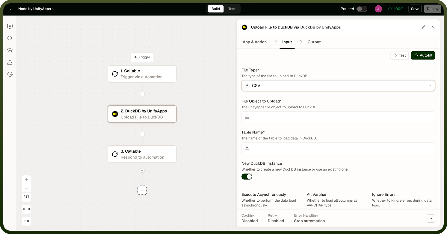The width and height of the screenshot is (447, 234).
Task: Open the File Type CSV dropdown
Action: [338, 86]
